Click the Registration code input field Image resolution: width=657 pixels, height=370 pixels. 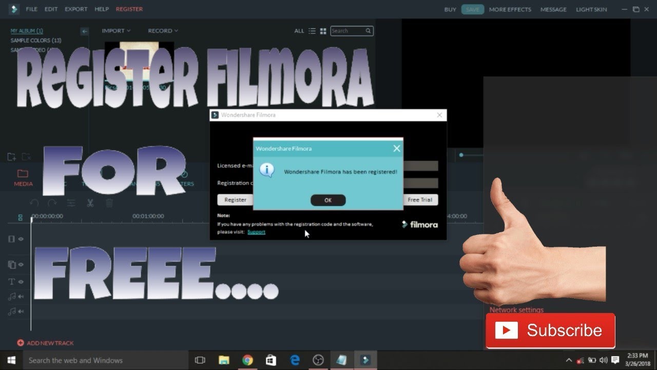[420, 183]
